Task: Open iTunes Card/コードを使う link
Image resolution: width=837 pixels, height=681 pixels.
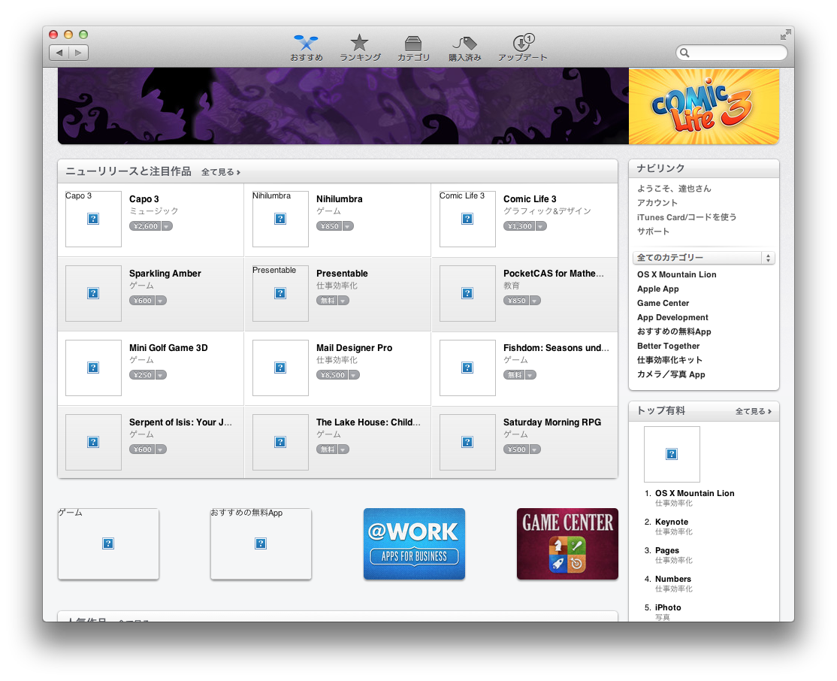Action: [x=687, y=216]
